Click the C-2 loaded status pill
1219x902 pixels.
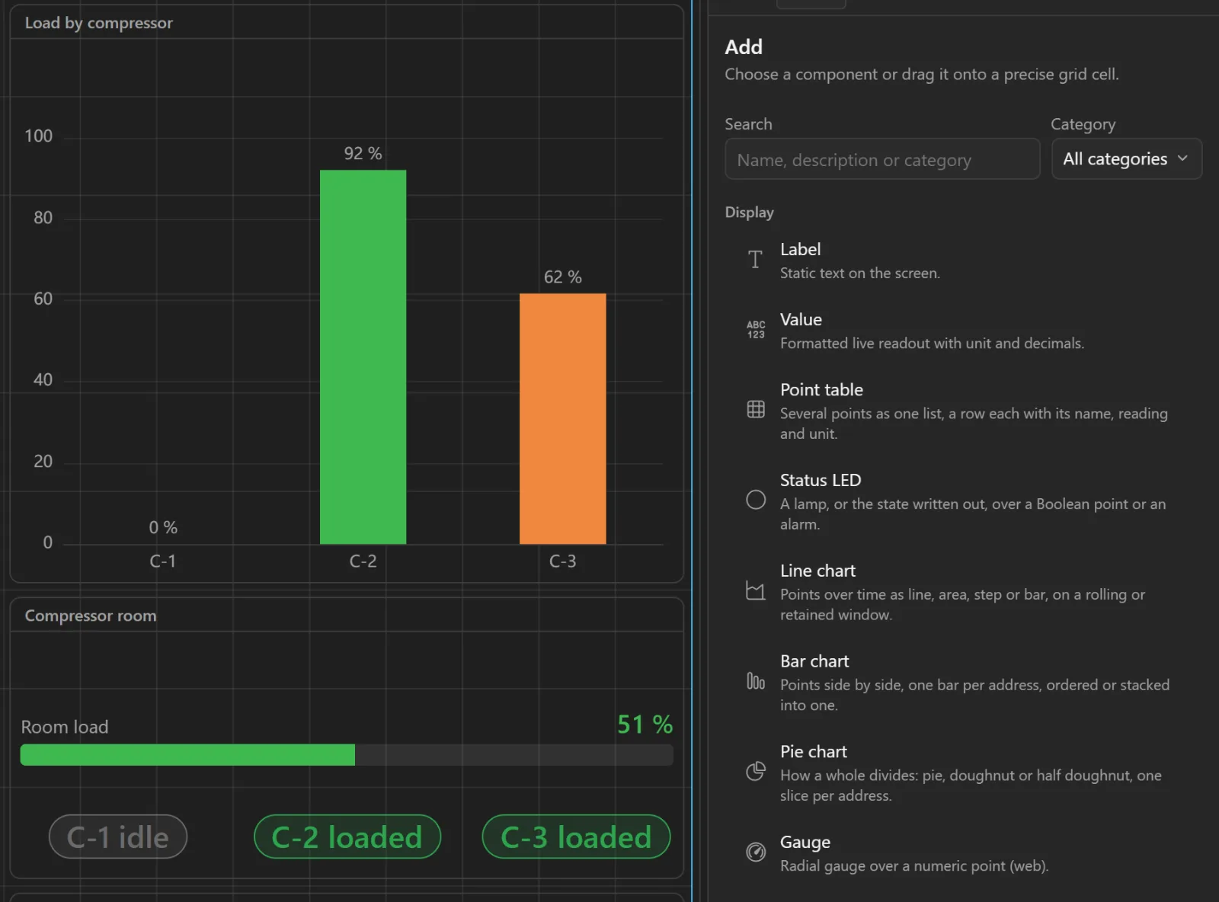tap(347, 836)
